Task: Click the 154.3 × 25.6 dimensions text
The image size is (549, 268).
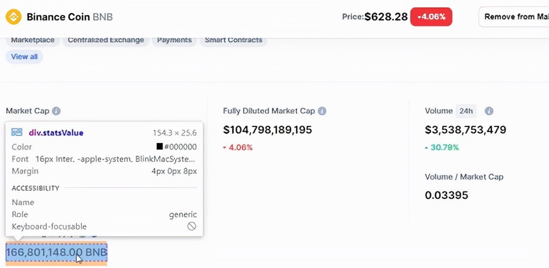Action: [175, 133]
